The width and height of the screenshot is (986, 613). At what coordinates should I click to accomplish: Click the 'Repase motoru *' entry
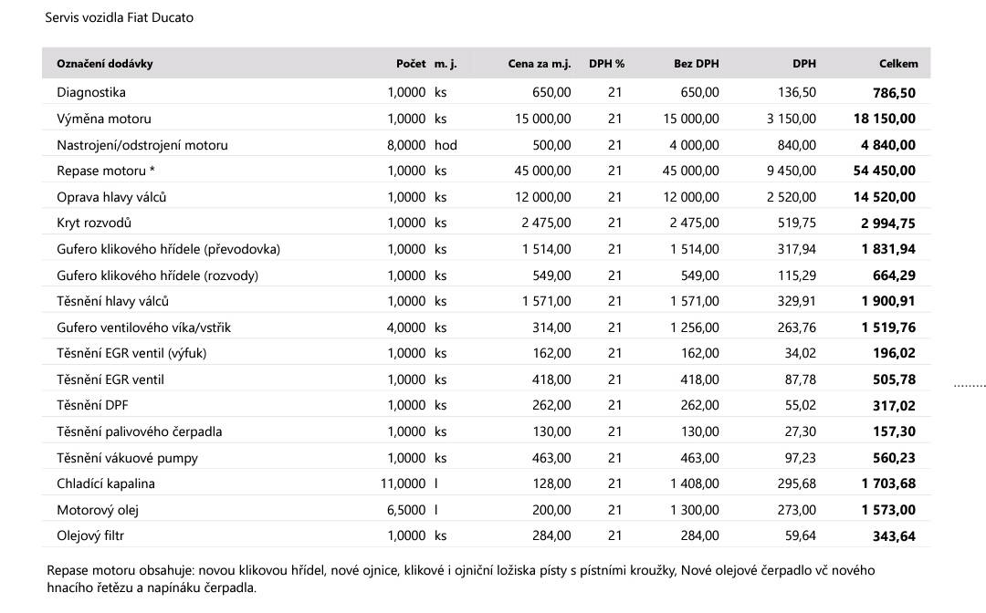pyautogui.click(x=106, y=171)
